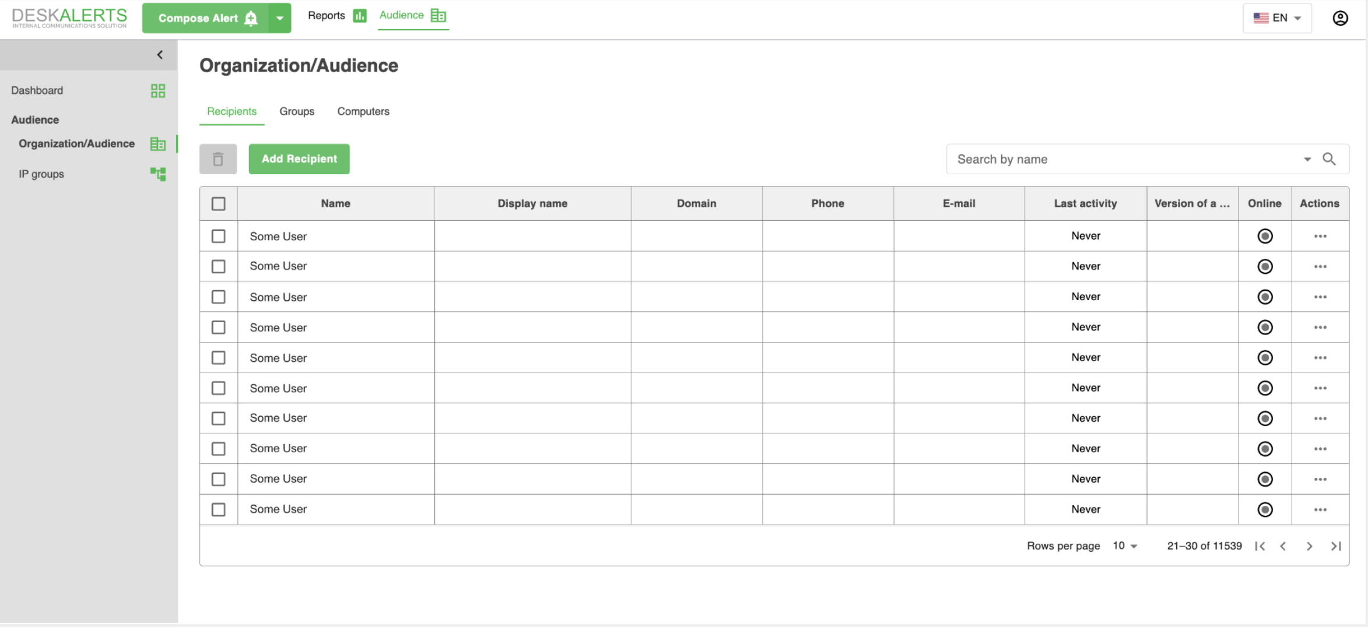The width and height of the screenshot is (1368, 627).
Task: Jump to first page of recipients
Action: click(x=1260, y=546)
